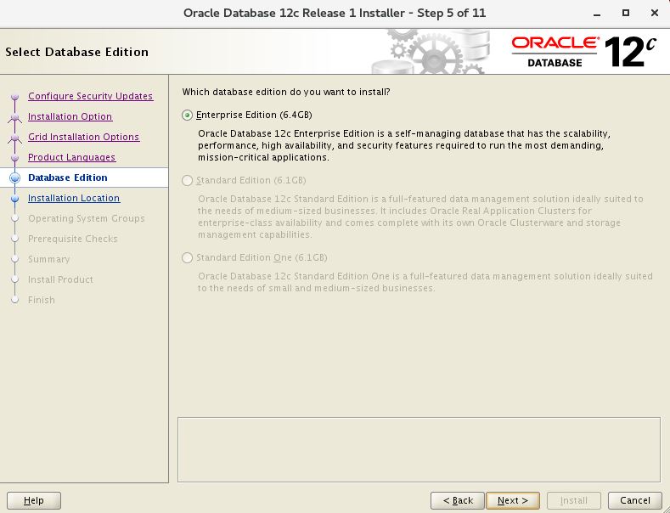Open the Product Languages step
The width and height of the screenshot is (670, 513).
click(x=72, y=157)
